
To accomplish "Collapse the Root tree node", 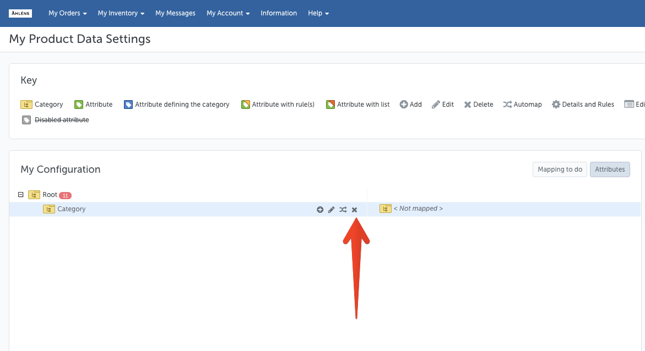I will tap(20, 194).
